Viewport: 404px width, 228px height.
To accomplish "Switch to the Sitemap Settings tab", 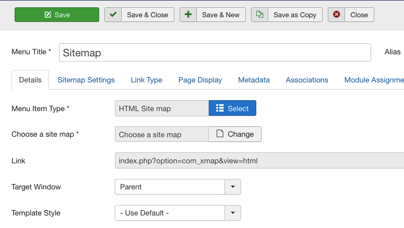I will (x=86, y=80).
